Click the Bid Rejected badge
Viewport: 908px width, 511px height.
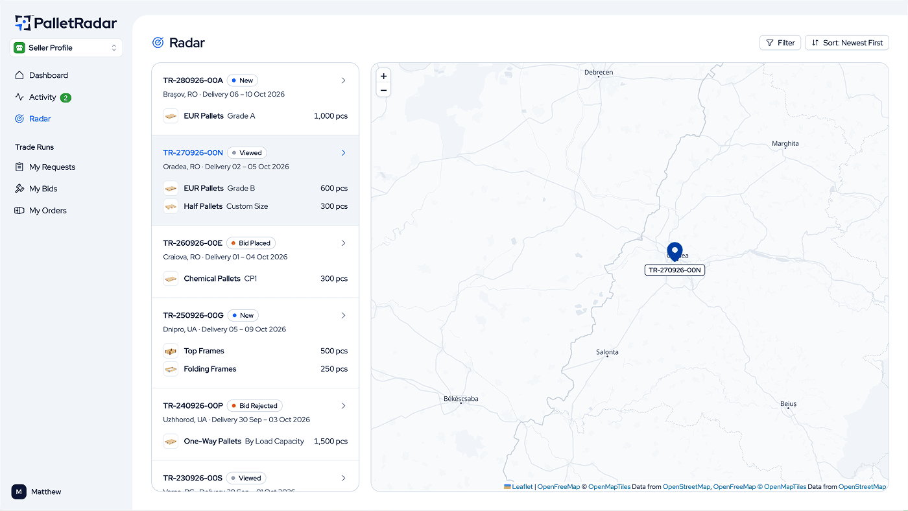[x=255, y=406]
